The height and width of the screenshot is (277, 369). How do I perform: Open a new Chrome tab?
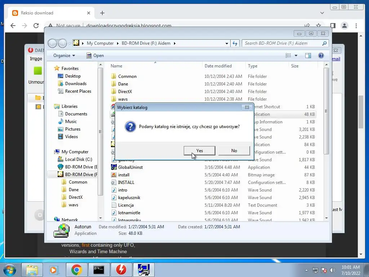(102, 13)
